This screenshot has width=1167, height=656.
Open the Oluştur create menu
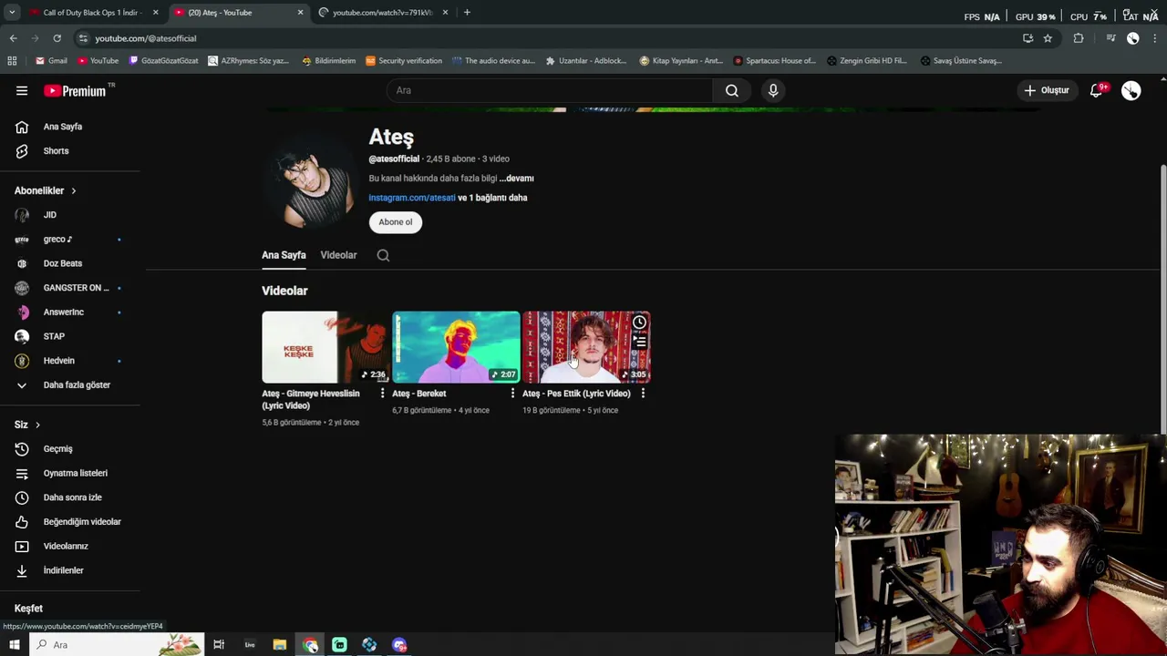click(1046, 90)
